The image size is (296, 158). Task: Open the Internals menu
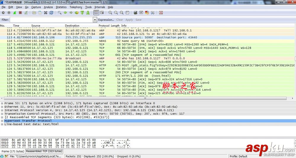(x=100, y=7)
